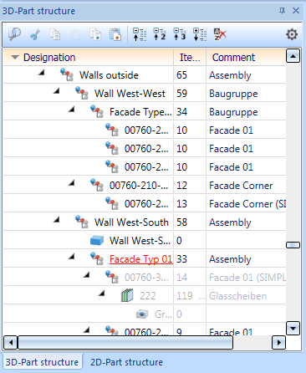306x373 pixels.
Task: Click the collapse to top level icon
Action: pos(140,34)
